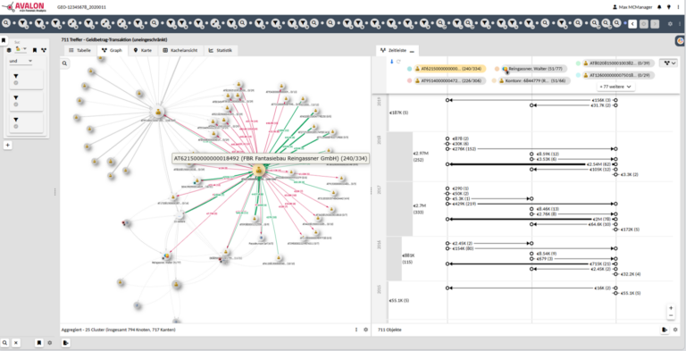The width and height of the screenshot is (686, 351).
Task: Select the third filter card
Action: click(x=26, y=123)
